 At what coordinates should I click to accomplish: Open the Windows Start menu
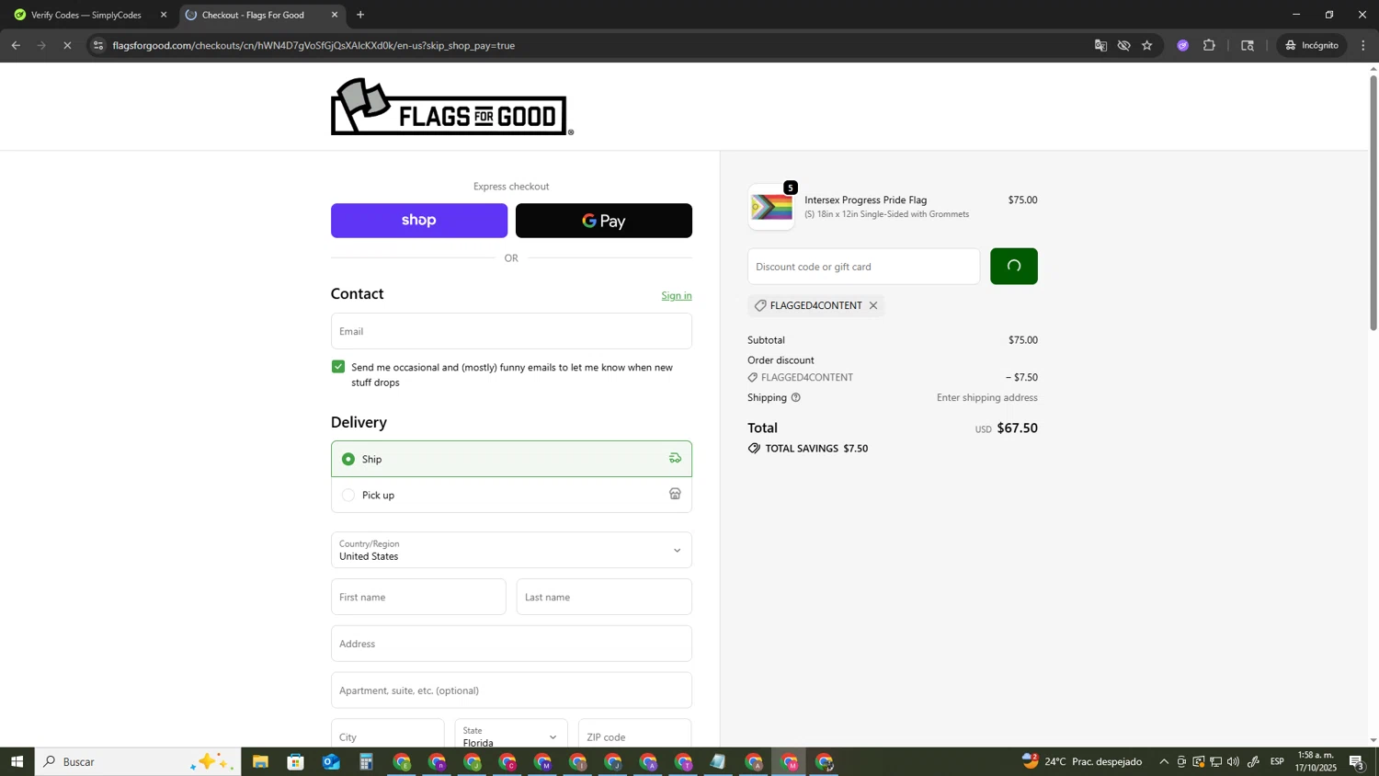pyautogui.click(x=17, y=761)
